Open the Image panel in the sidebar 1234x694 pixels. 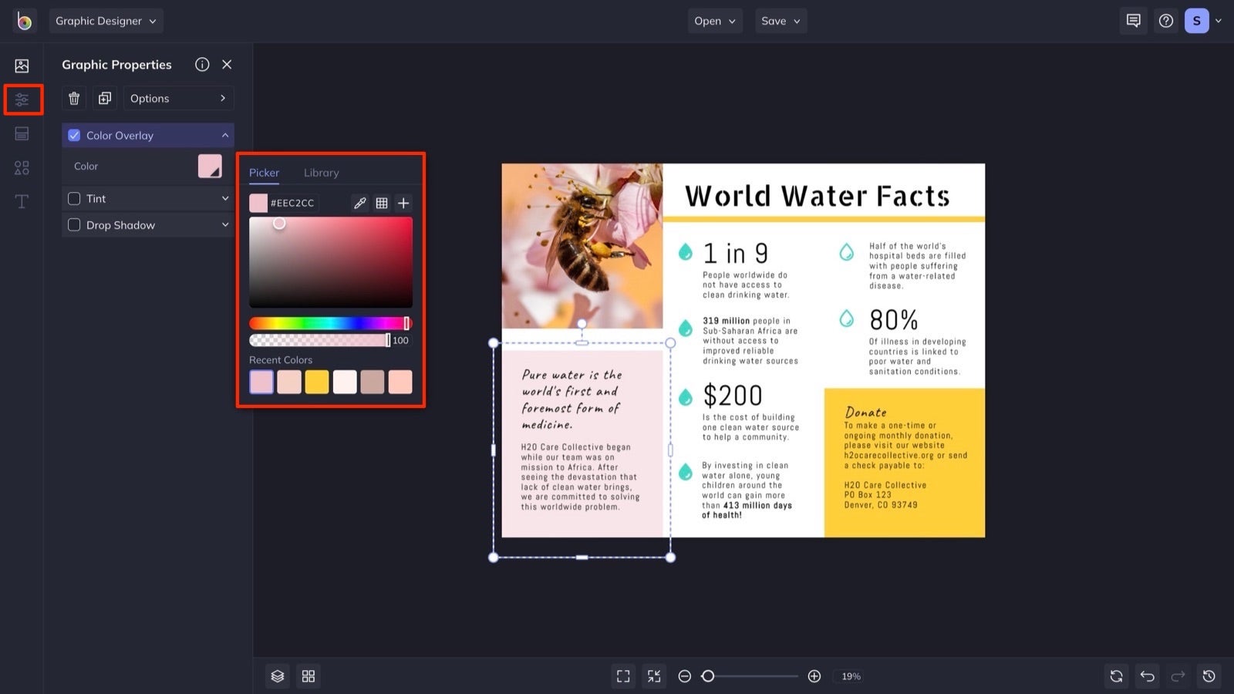(22, 65)
